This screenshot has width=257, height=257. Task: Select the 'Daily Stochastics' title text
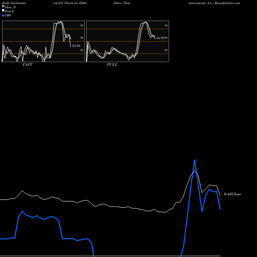tap(14, 3)
